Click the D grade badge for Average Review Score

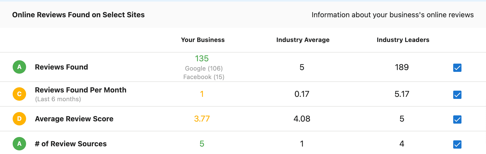point(19,119)
